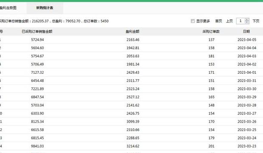Click the date 2023-03-28
Viewport: 263px width, 153px height.
247,106
